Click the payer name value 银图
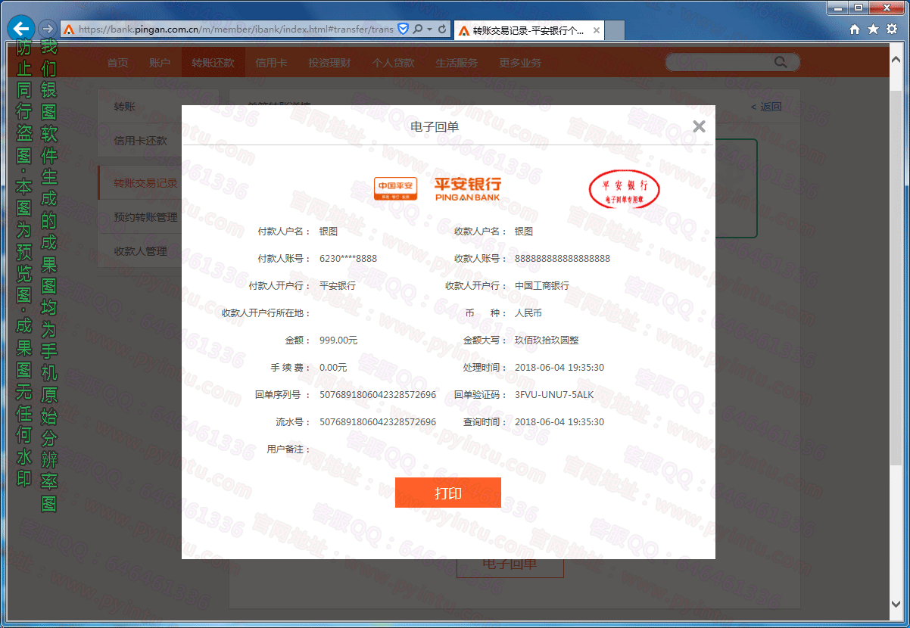The image size is (910, 628). tap(329, 232)
